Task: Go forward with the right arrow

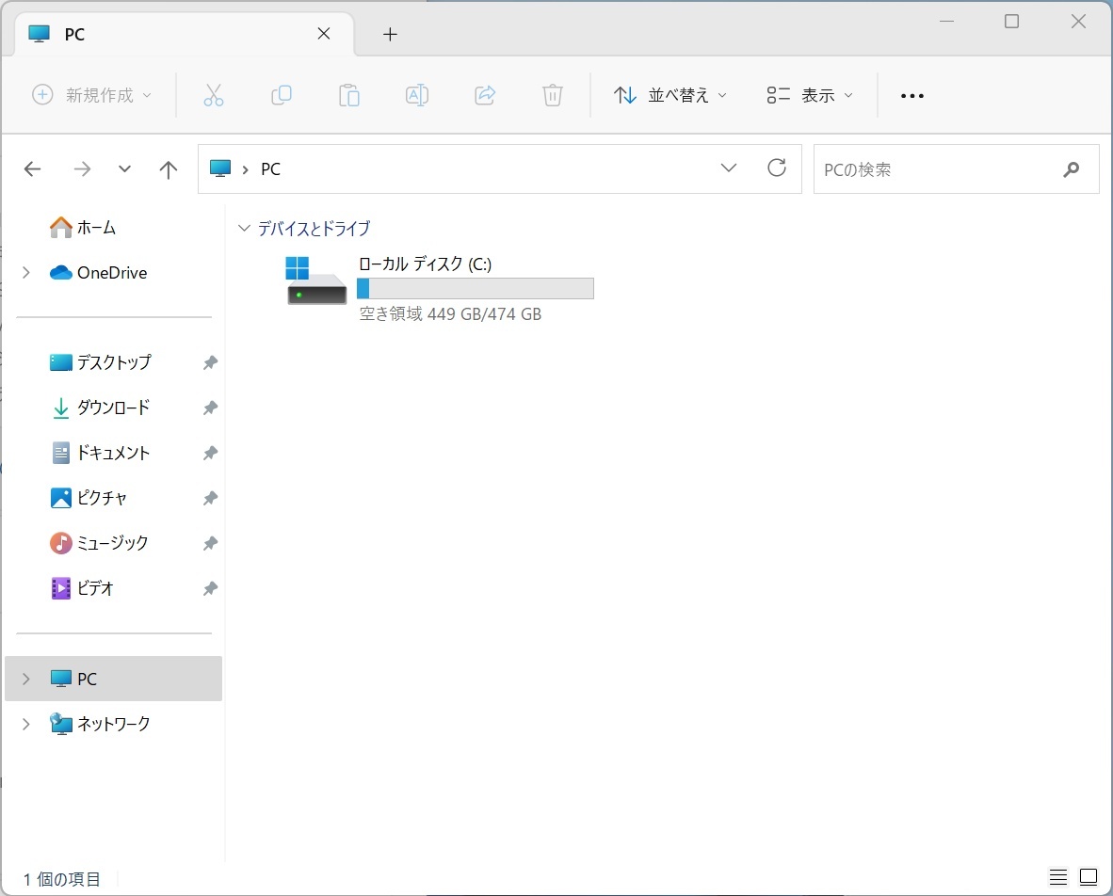Action: (82, 168)
